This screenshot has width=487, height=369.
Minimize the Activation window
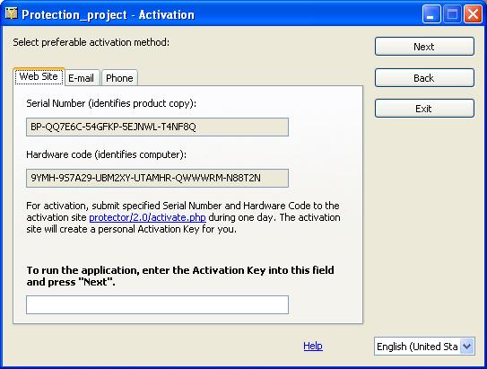coord(431,14)
